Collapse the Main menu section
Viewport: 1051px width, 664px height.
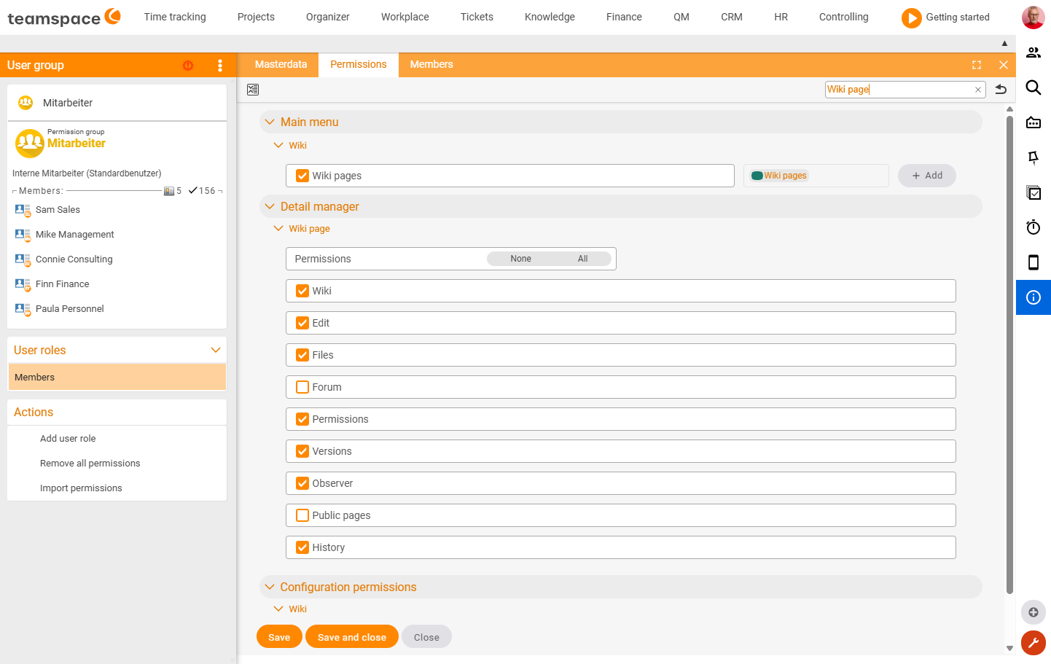(x=270, y=122)
